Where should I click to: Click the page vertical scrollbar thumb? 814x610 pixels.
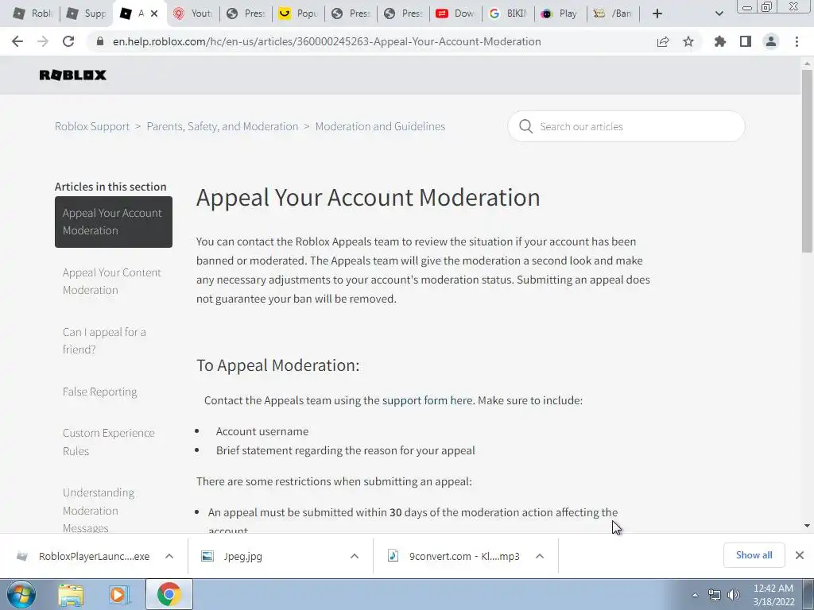[x=807, y=160]
